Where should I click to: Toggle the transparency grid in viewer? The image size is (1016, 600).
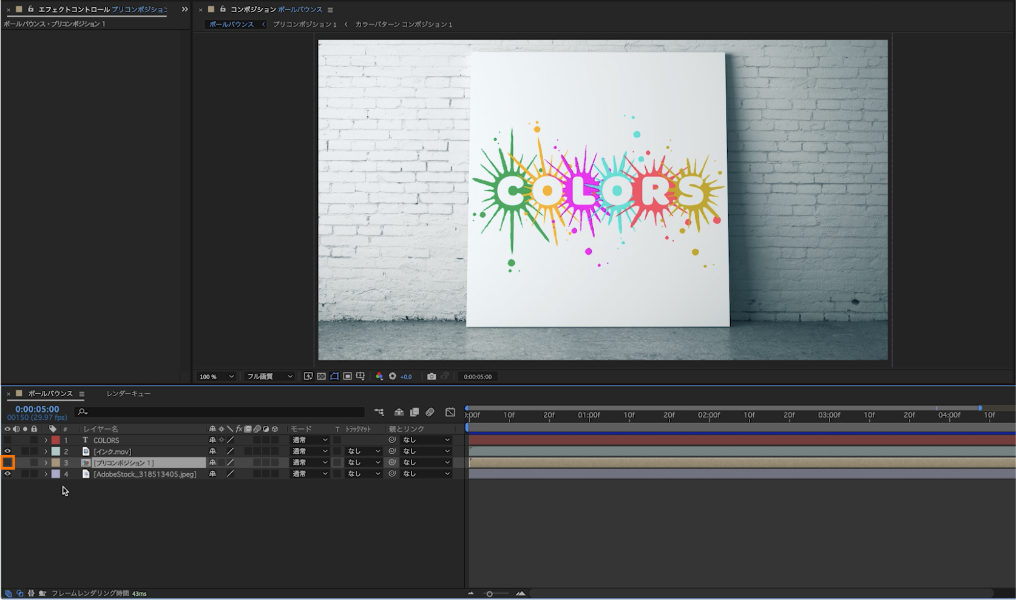(x=321, y=377)
